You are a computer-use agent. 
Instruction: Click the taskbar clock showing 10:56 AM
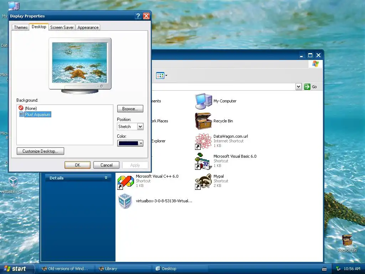pyautogui.click(x=352, y=269)
